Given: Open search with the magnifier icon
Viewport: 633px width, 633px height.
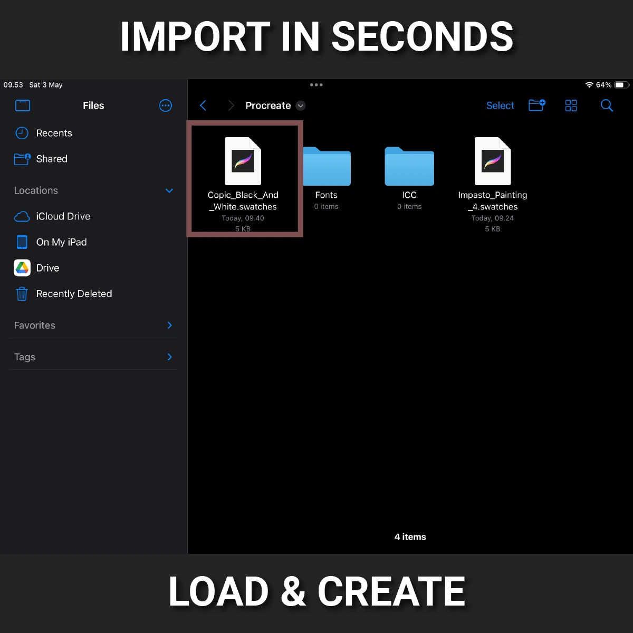Looking at the screenshot, I should [x=607, y=105].
